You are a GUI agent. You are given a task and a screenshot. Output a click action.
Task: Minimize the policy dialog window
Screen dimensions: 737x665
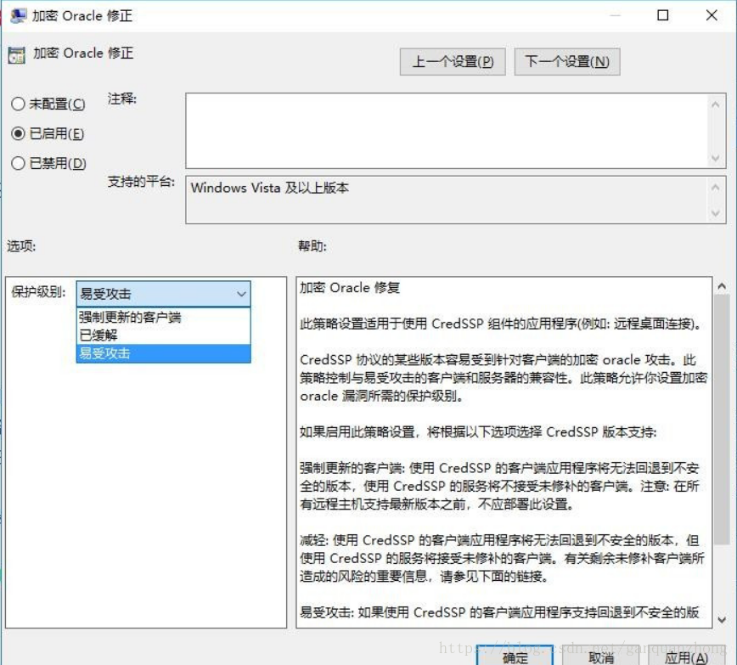615,15
